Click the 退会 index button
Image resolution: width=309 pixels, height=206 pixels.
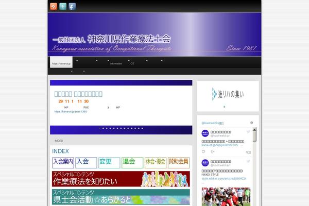click(132, 163)
